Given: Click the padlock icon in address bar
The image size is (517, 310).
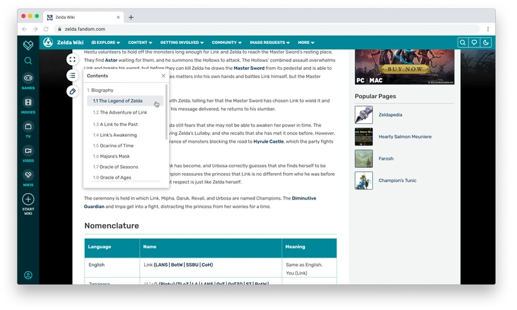Looking at the screenshot, I should (59, 29).
